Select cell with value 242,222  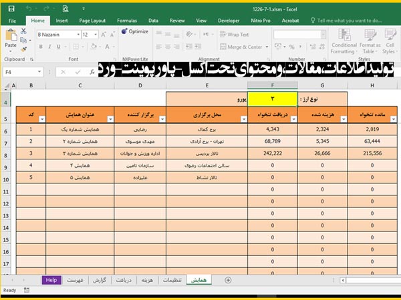tap(273, 153)
